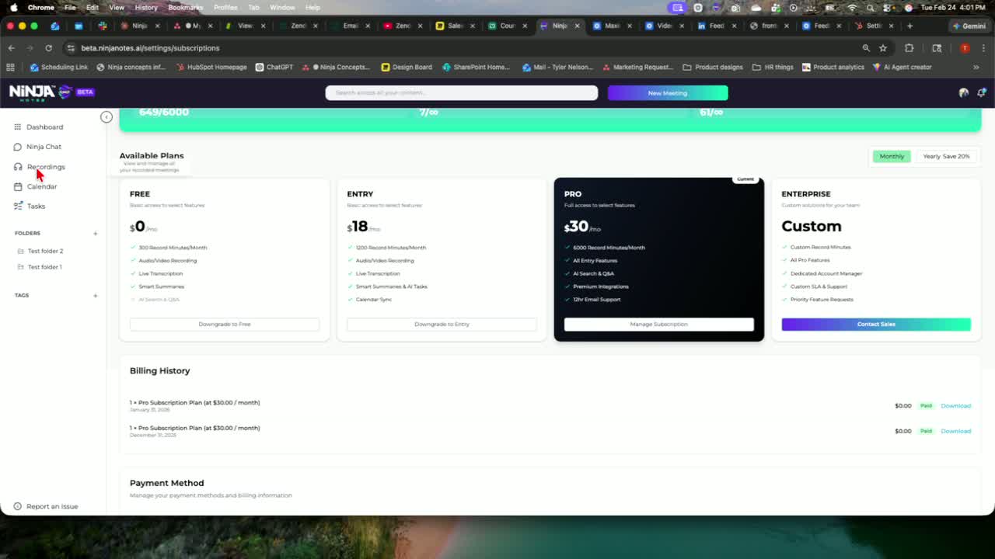Add a new tag with plus icon

point(96,295)
